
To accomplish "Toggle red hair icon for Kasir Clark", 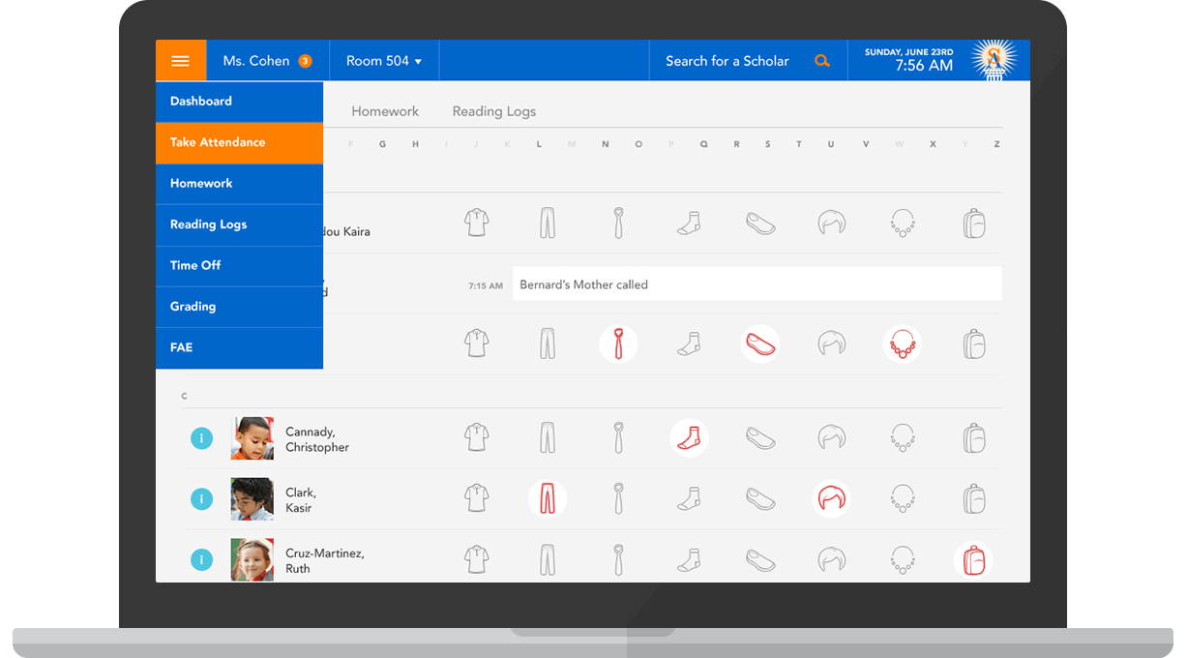I will click(831, 499).
